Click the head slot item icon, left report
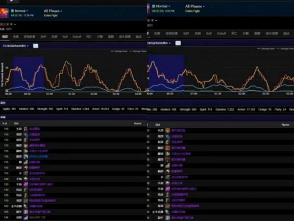The image size is (294, 221). [x=25, y=129]
